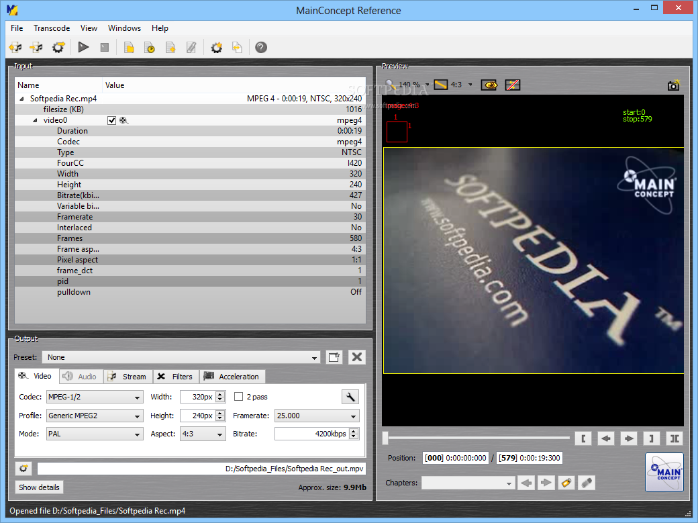Image resolution: width=698 pixels, height=523 pixels.
Task: Switch to the Acceleration tab
Action: tap(232, 377)
